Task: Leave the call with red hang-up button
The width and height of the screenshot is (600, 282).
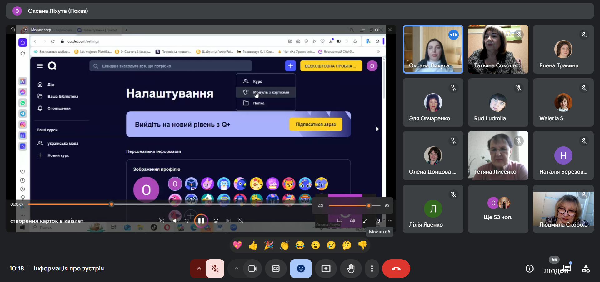Action: coord(396,269)
